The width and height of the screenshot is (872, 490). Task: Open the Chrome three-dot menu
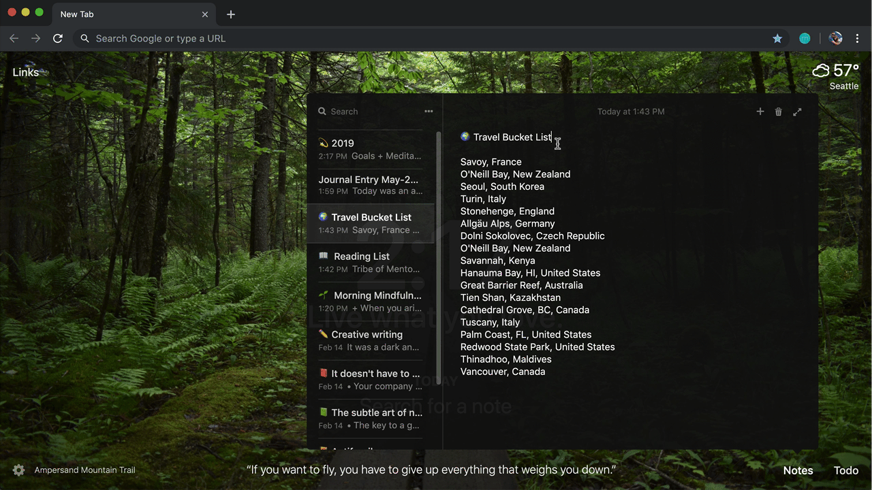pyautogui.click(x=858, y=39)
